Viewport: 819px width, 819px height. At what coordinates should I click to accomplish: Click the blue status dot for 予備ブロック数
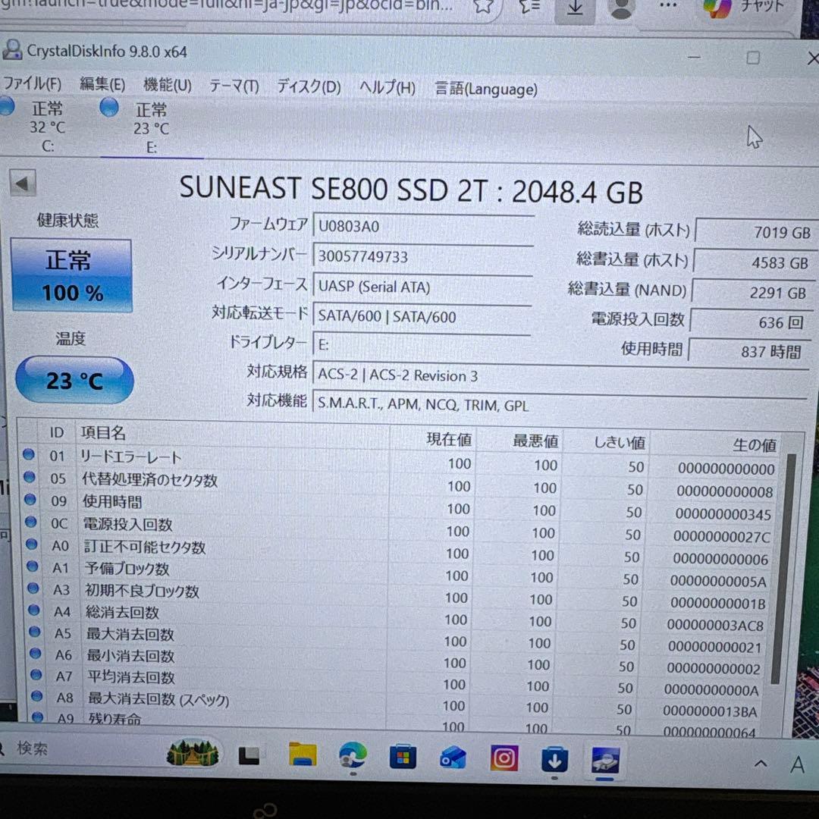coord(33,566)
